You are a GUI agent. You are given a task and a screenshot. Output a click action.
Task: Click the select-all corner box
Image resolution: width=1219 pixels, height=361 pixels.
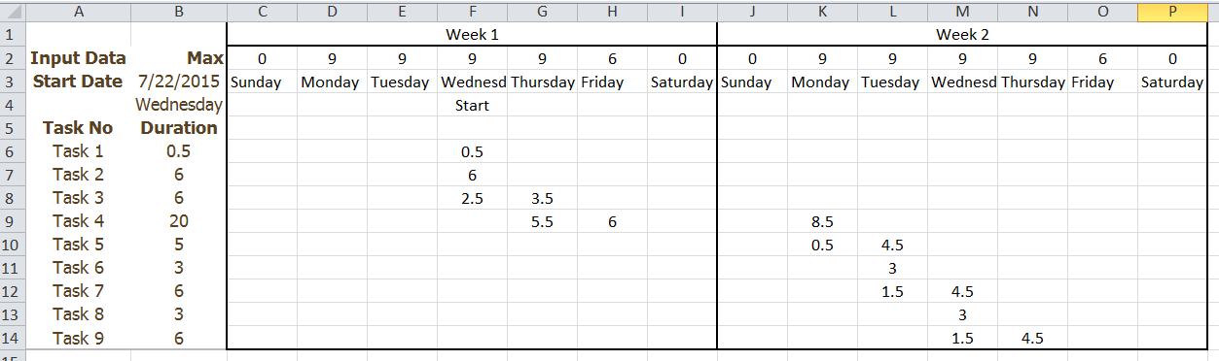13,12
